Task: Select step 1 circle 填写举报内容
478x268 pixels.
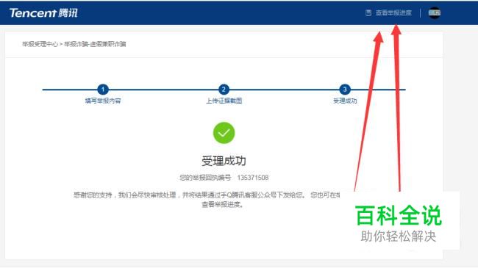Action: (103, 90)
